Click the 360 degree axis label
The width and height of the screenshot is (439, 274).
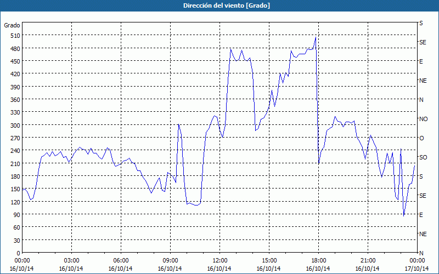point(15,100)
